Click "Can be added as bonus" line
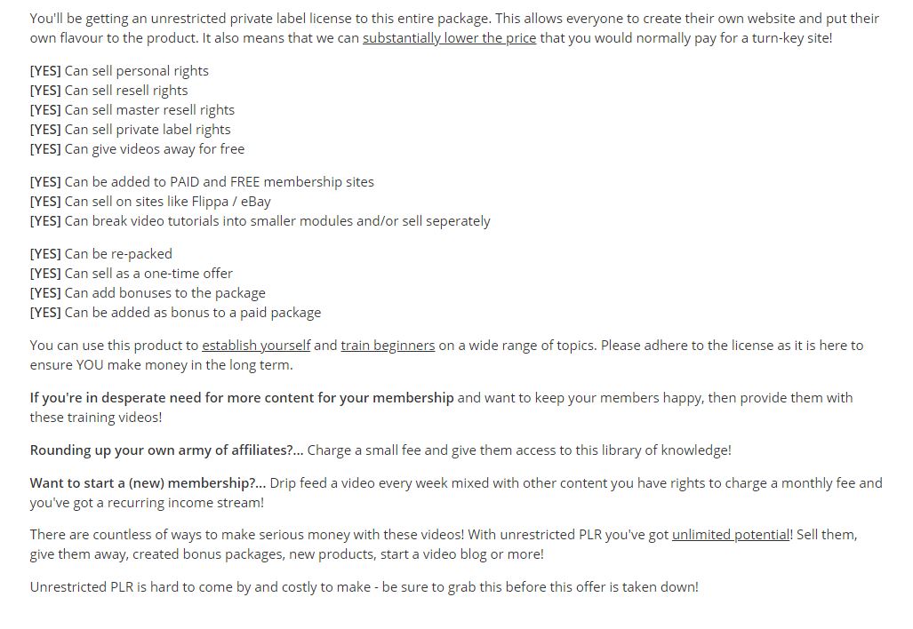This screenshot has width=913, height=629. coord(175,313)
